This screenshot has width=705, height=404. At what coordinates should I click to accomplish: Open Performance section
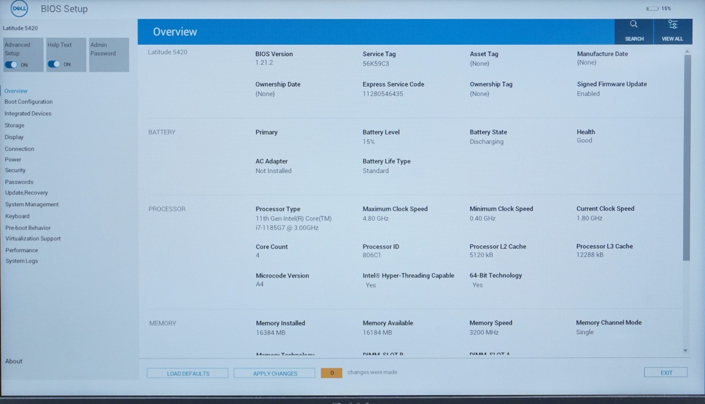pos(22,250)
